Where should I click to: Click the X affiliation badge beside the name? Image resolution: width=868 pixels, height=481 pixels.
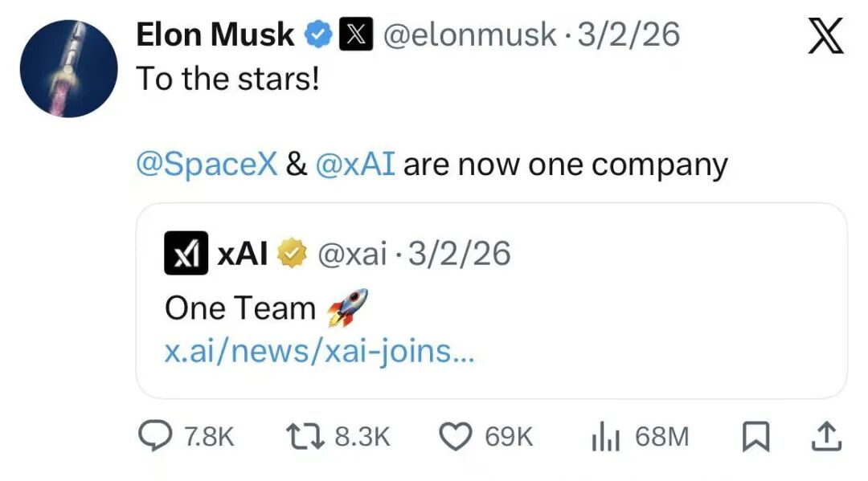pyautogui.click(x=356, y=35)
